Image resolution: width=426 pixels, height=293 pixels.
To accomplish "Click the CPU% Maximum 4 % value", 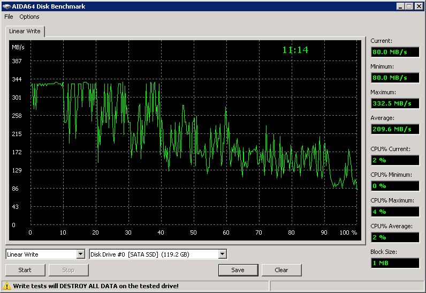I will coord(395,212).
